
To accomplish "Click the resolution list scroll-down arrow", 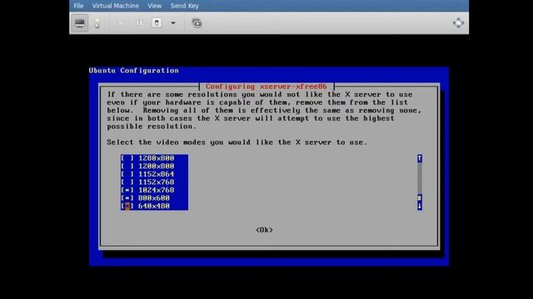I will (x=420, y=206).
